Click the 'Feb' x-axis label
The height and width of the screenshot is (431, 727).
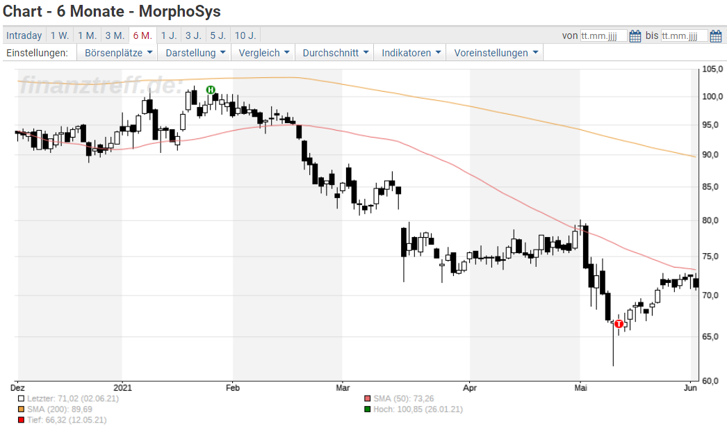[x=233, y=388]
